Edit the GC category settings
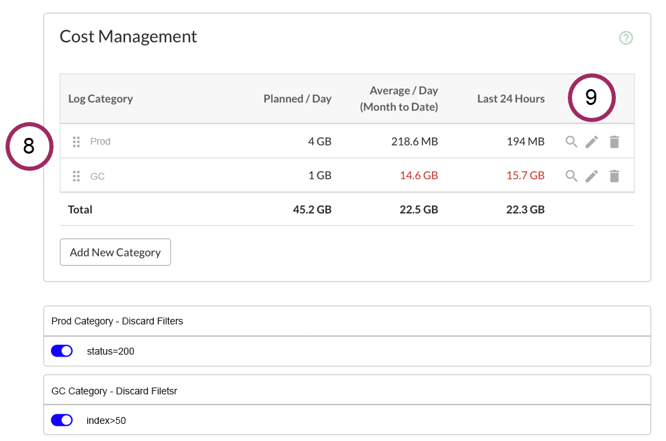666x441 pixels. 592,176
